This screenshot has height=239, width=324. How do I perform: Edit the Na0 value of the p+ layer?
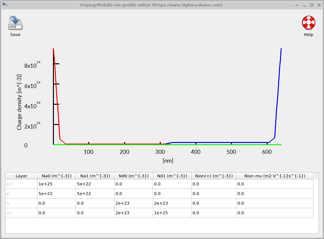coord(56,184)
